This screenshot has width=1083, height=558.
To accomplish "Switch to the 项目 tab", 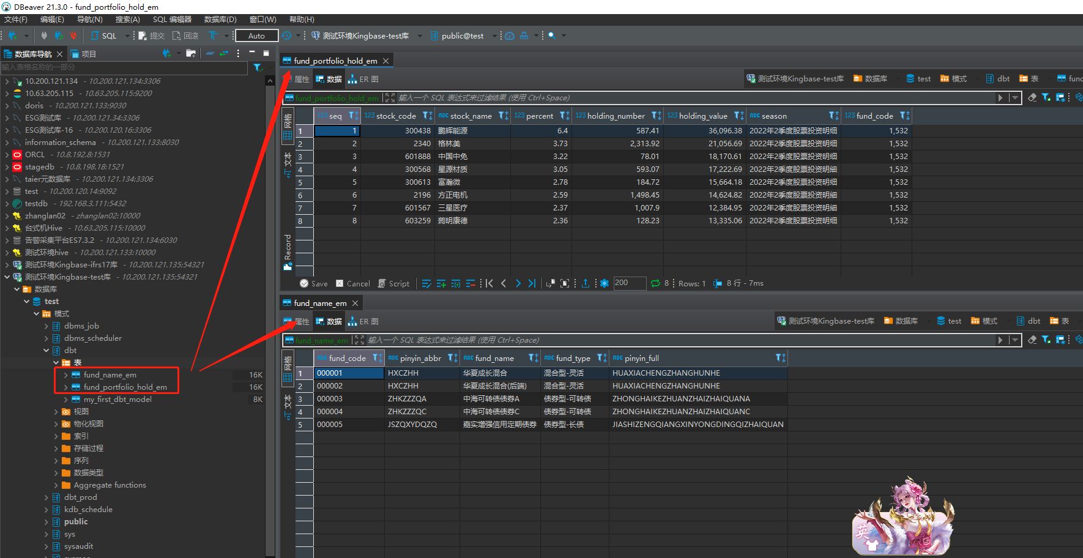I will pos(84,54).
